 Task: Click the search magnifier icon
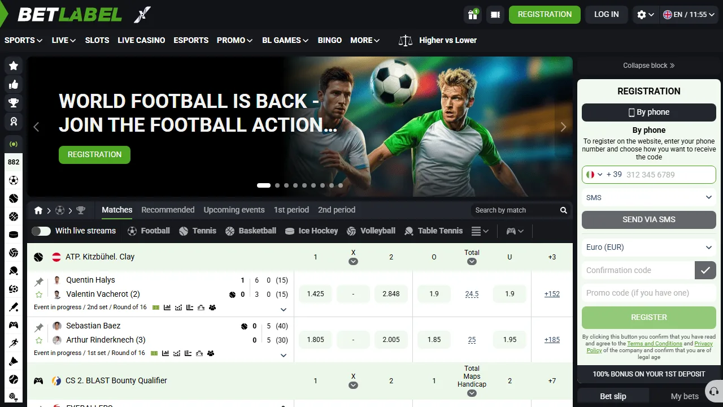click(x=563, y=210)
